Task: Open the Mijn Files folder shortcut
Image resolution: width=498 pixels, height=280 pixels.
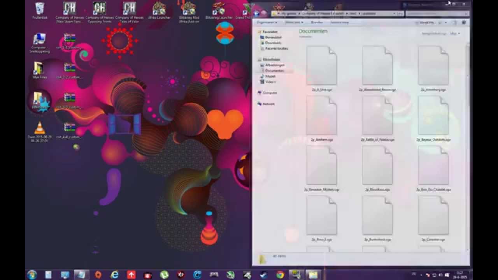Action: coord(40,71)
